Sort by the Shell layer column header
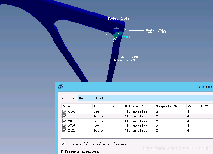 (108, 107)
